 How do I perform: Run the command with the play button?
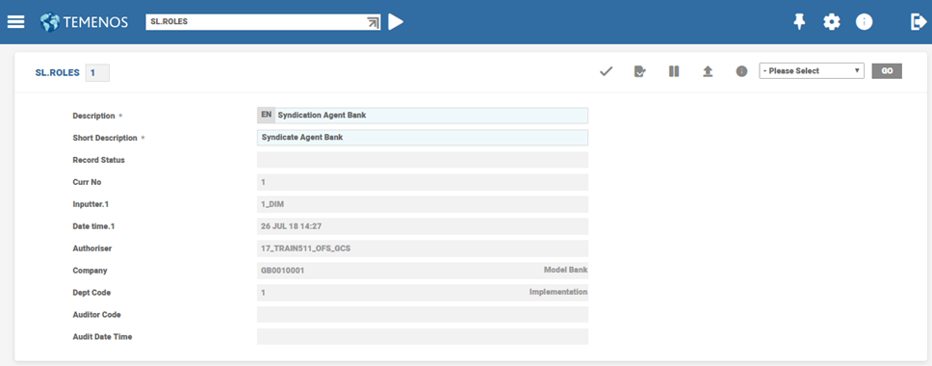pyautogui.click(x=396, y=22)
